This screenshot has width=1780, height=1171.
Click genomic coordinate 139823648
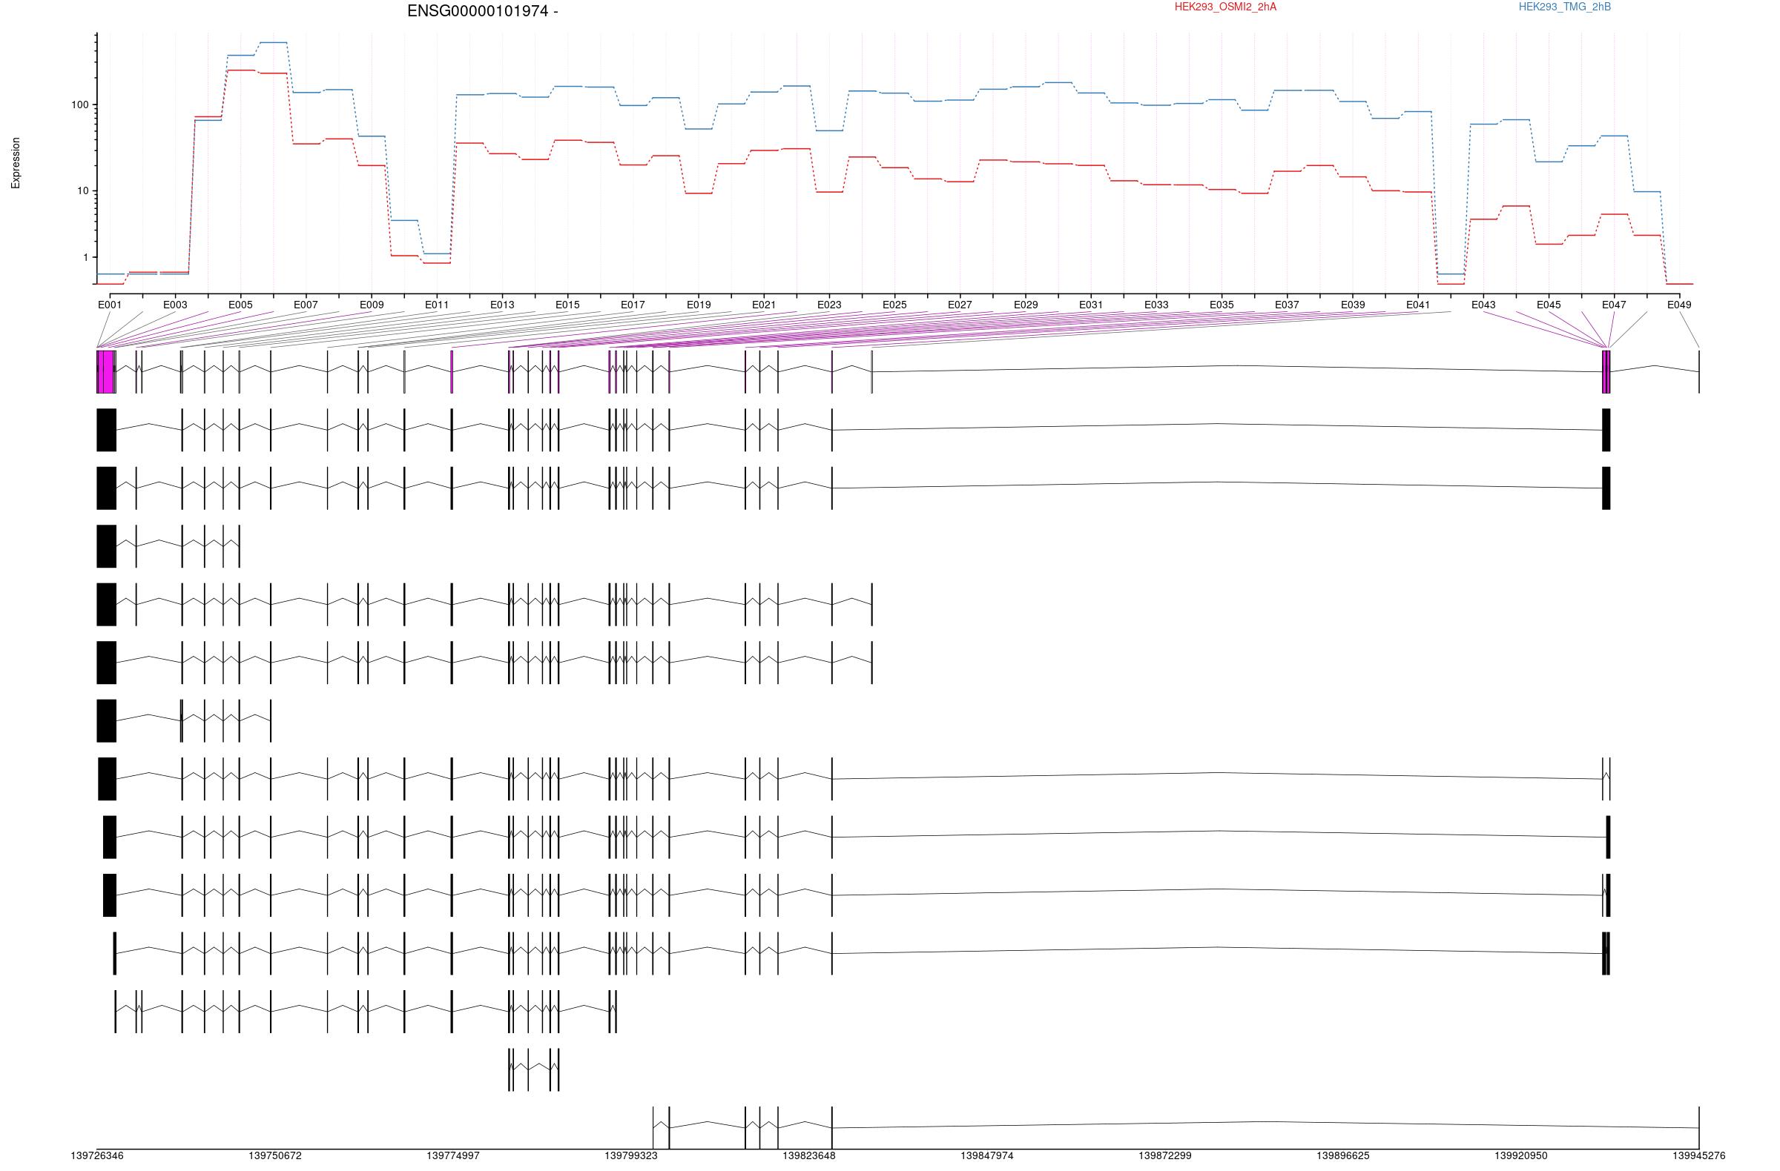click(809, 1155)
